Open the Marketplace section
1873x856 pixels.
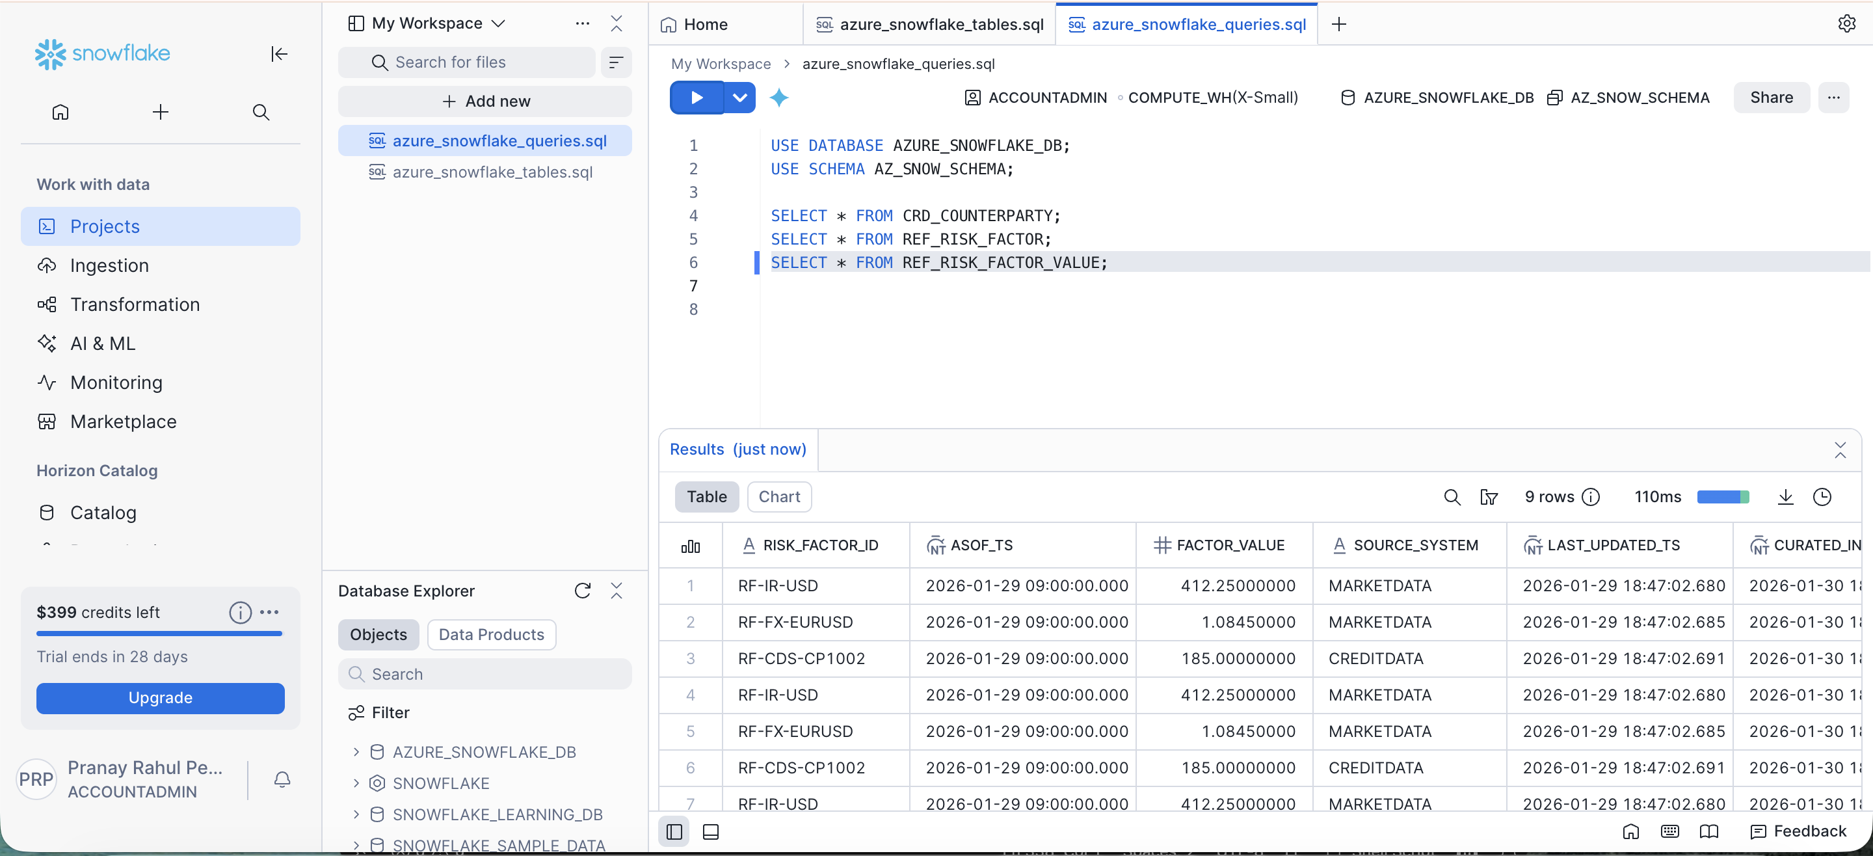tap(124, 421)
